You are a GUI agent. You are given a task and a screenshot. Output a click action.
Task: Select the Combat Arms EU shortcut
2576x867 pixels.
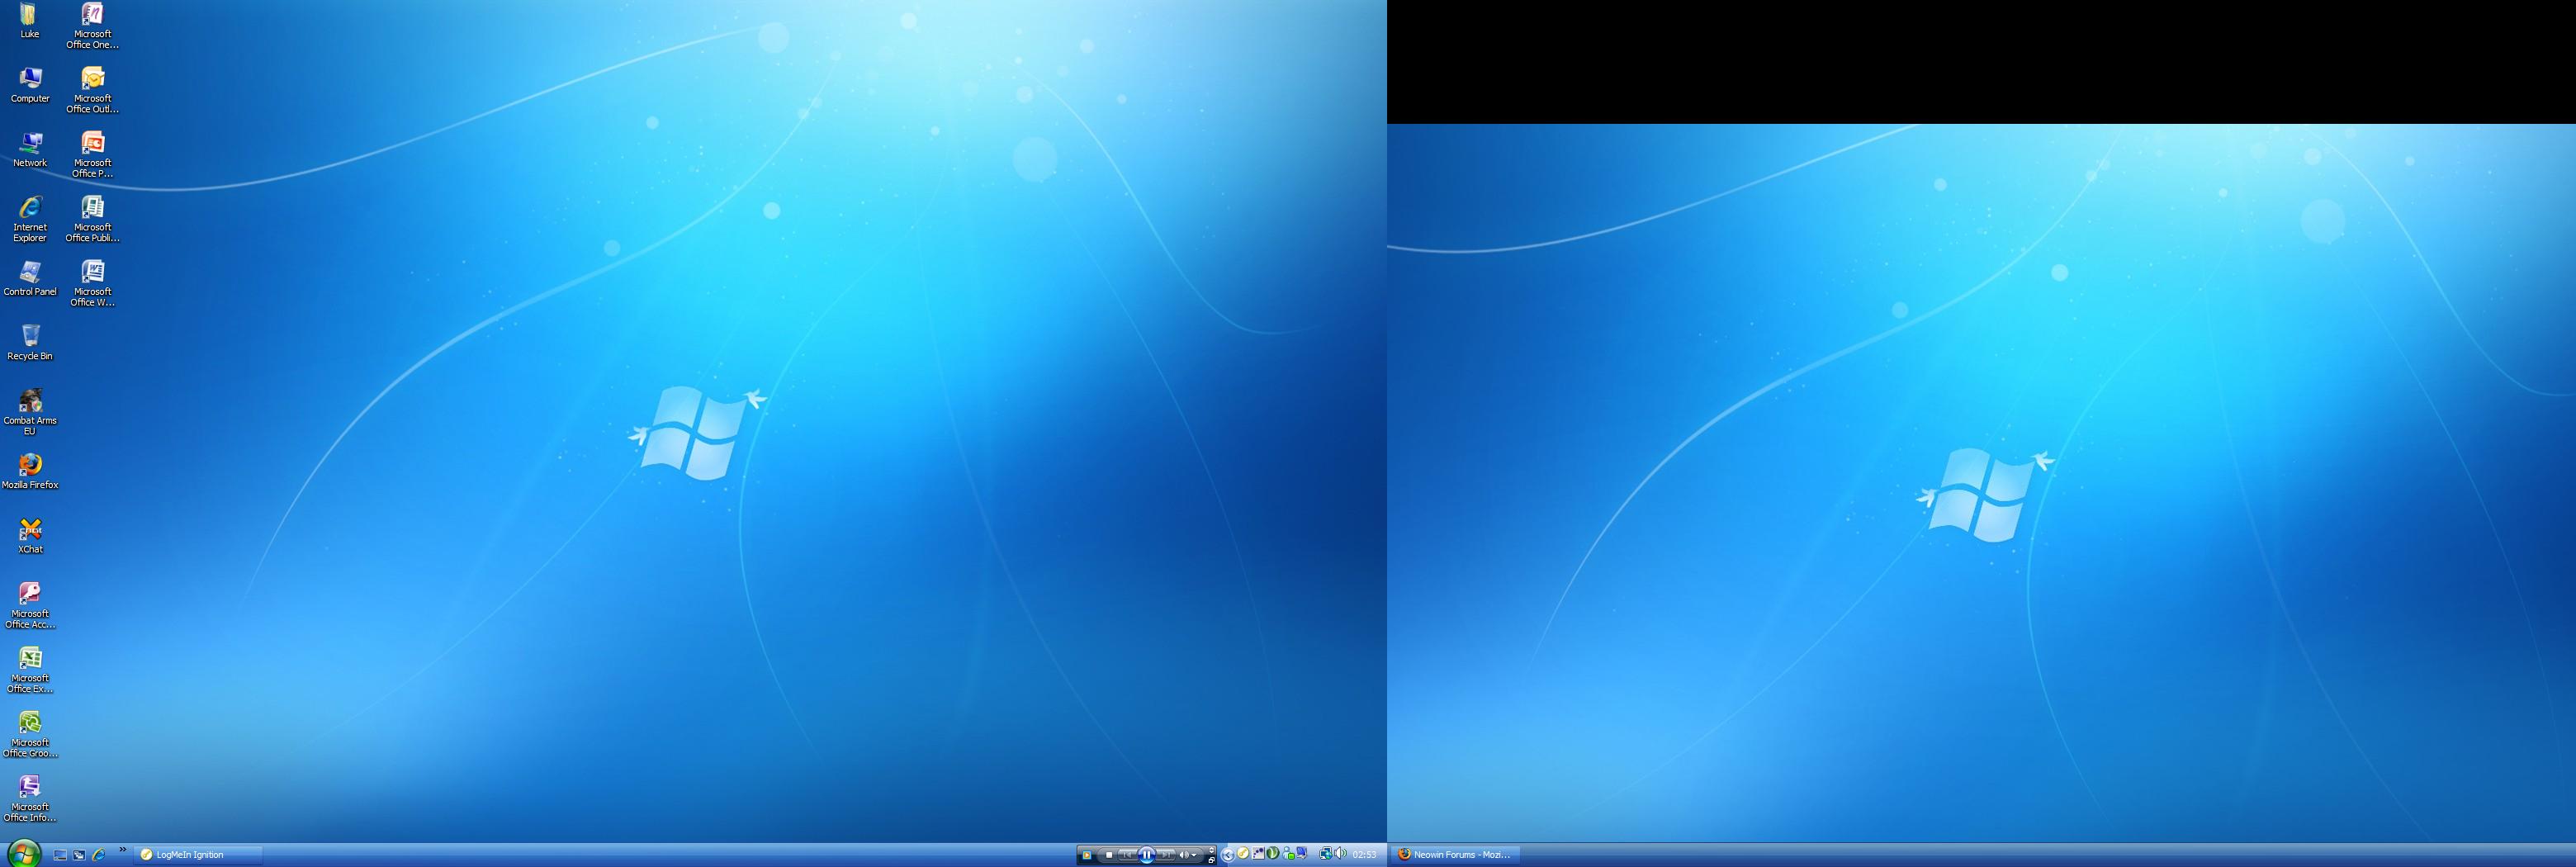(30, 412)
